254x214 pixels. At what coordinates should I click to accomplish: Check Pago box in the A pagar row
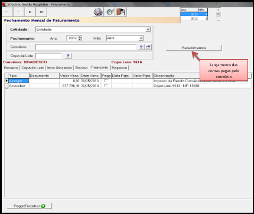[106, 81]
